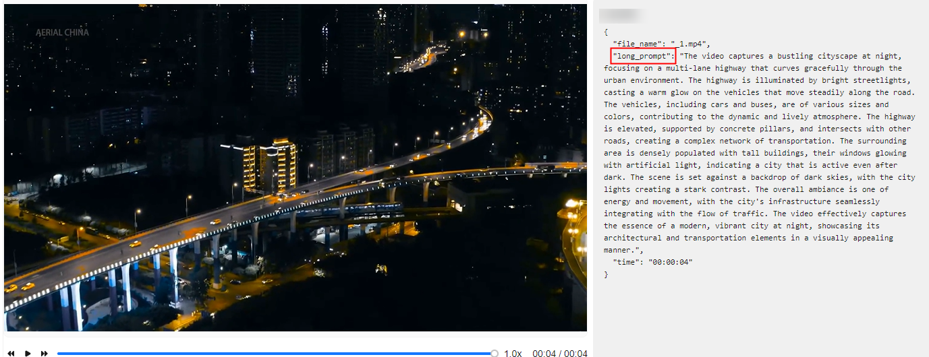This screenshot has height=357, width=929.
Task: Click the playback progress bar midpoint
Action: tap(276, 353)
